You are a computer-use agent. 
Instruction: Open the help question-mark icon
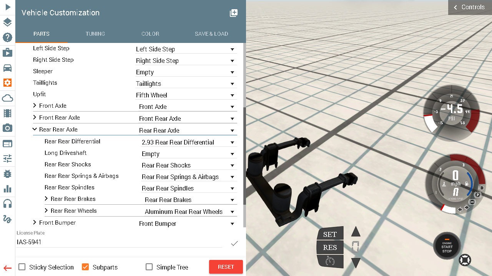tap(7, 37)
